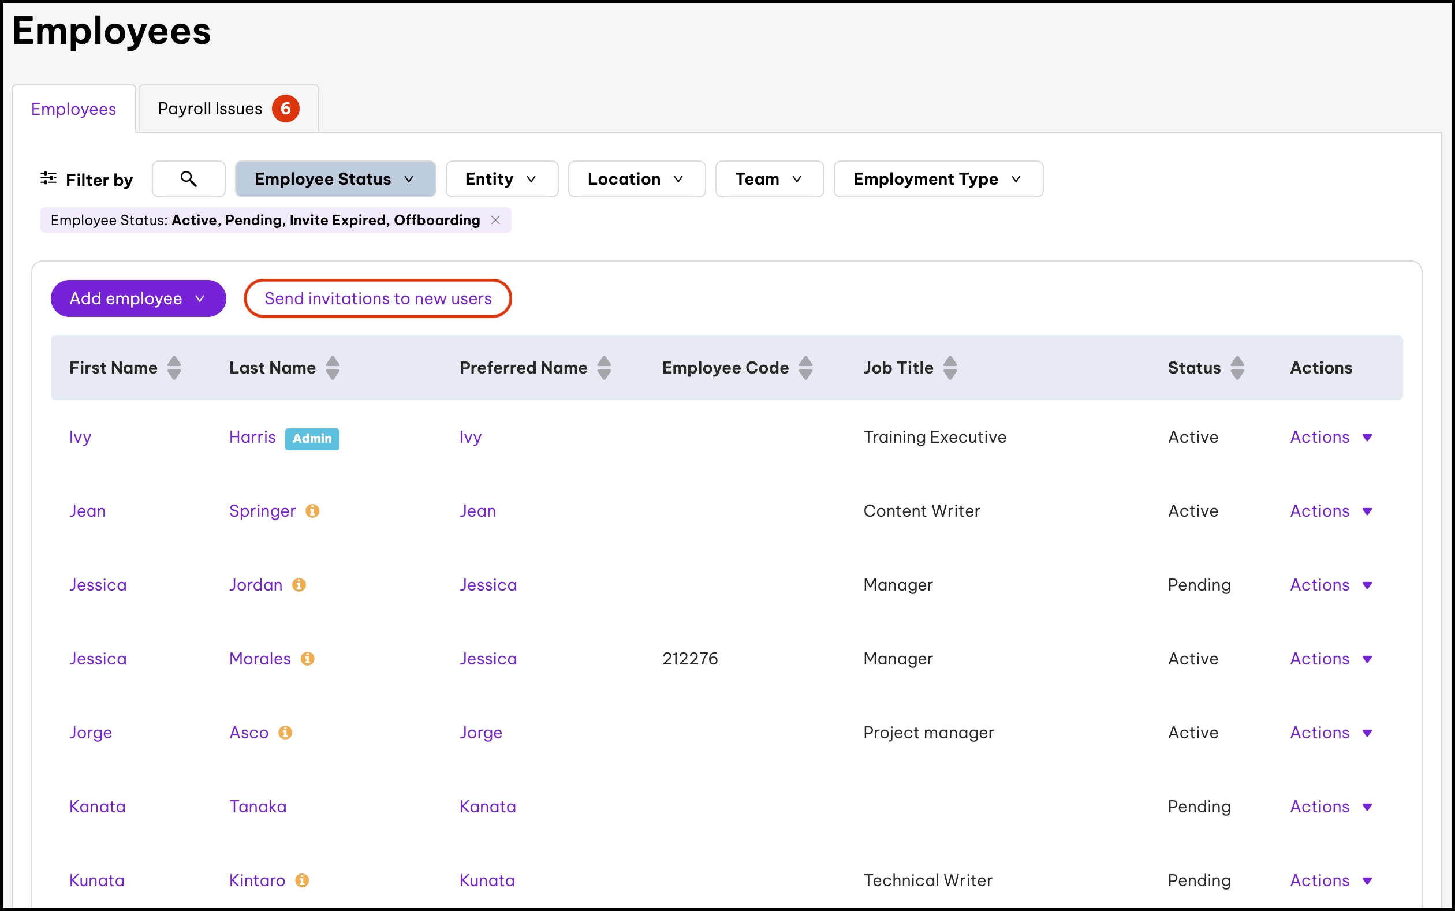The width and height of the screenshot is (1455, 911).
Task: Remove the Employee Status filter chip
Action: (x=495, y=220)
